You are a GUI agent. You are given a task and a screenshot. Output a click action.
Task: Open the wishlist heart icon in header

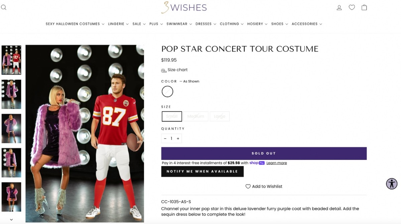(352, 7)
